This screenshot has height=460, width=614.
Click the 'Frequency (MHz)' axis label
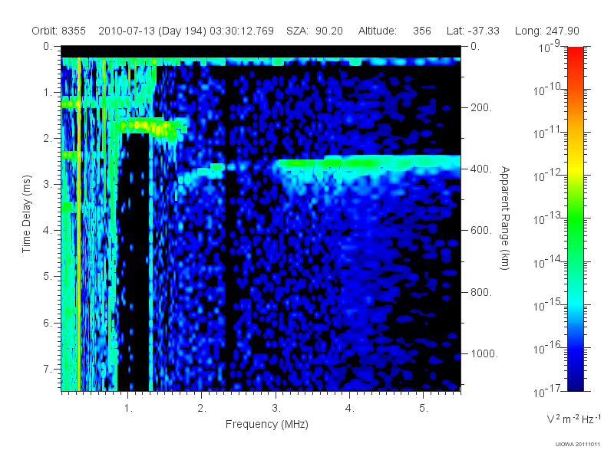point(267,424)
